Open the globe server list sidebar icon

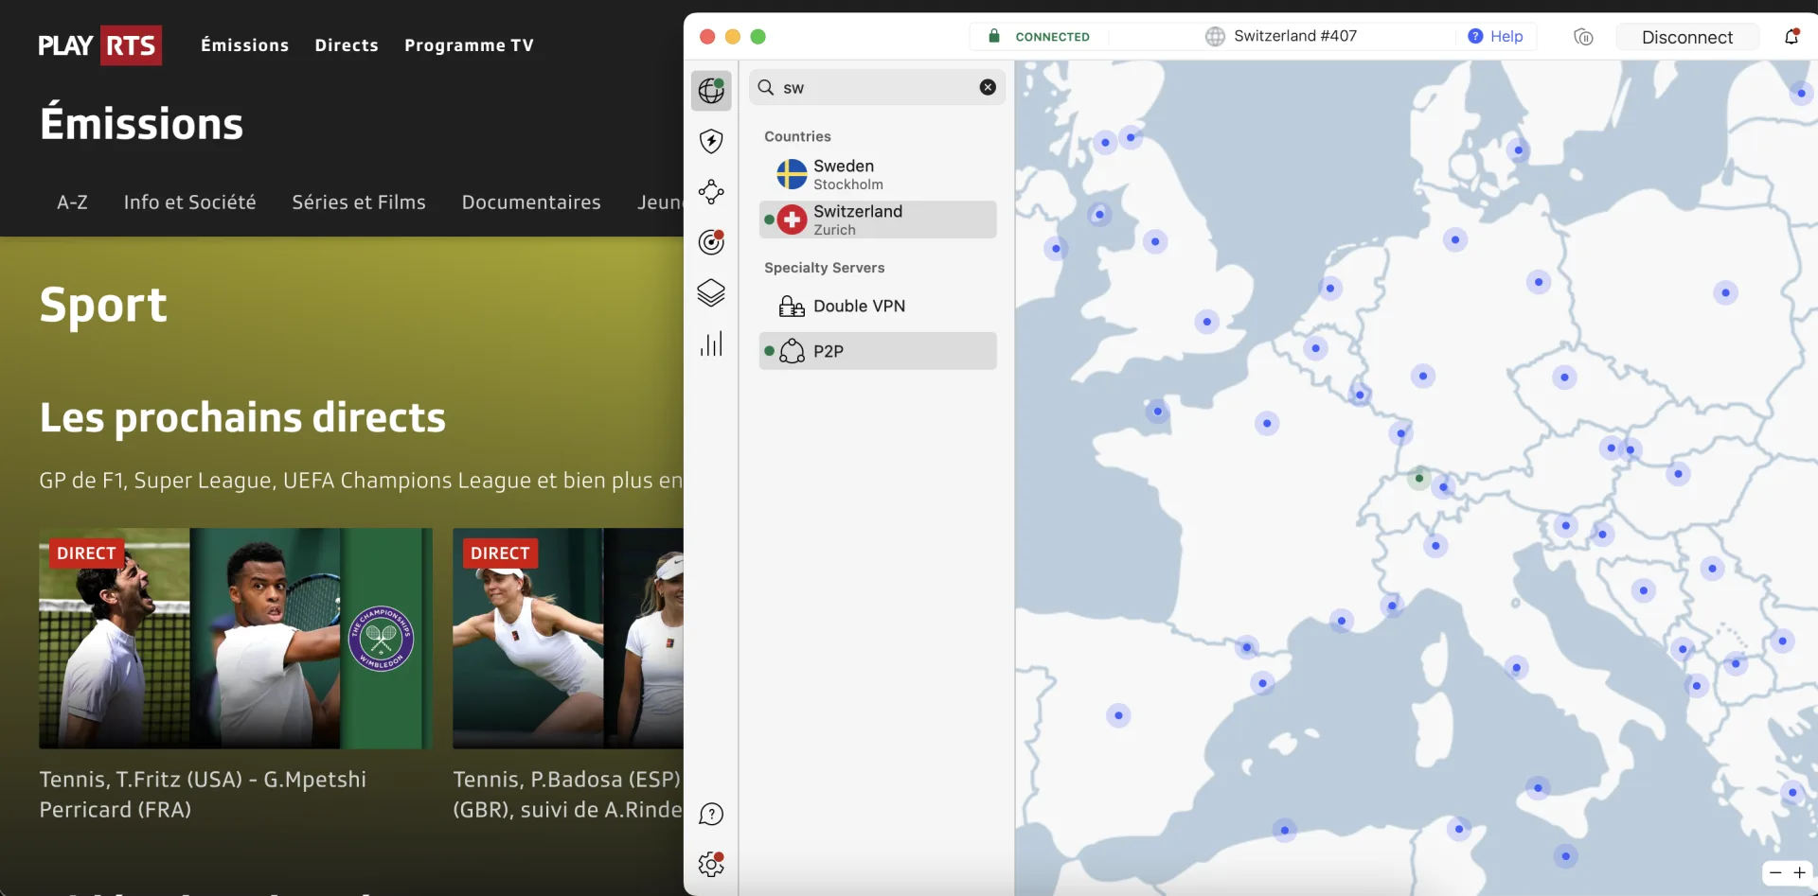click(x=711, y=91)
